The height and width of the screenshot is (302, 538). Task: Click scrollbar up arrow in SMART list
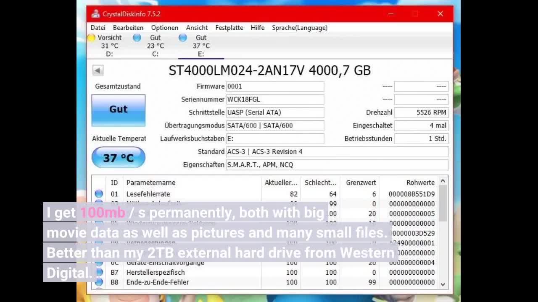443,181
